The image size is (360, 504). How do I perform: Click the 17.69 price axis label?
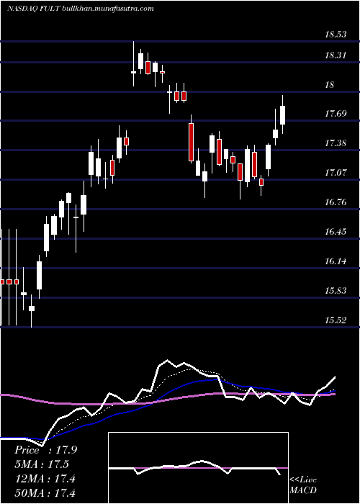pos(336,114)
